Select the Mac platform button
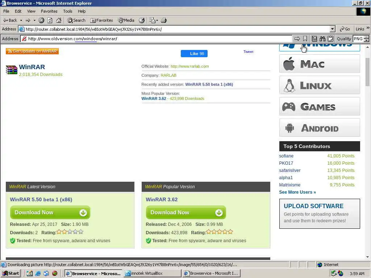Screen dimensions: 371x278 [x=320, y=64]
